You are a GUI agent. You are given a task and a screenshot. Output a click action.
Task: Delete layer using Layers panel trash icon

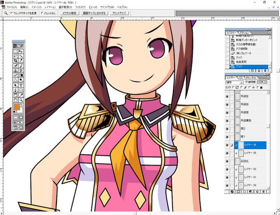[264, 192]
